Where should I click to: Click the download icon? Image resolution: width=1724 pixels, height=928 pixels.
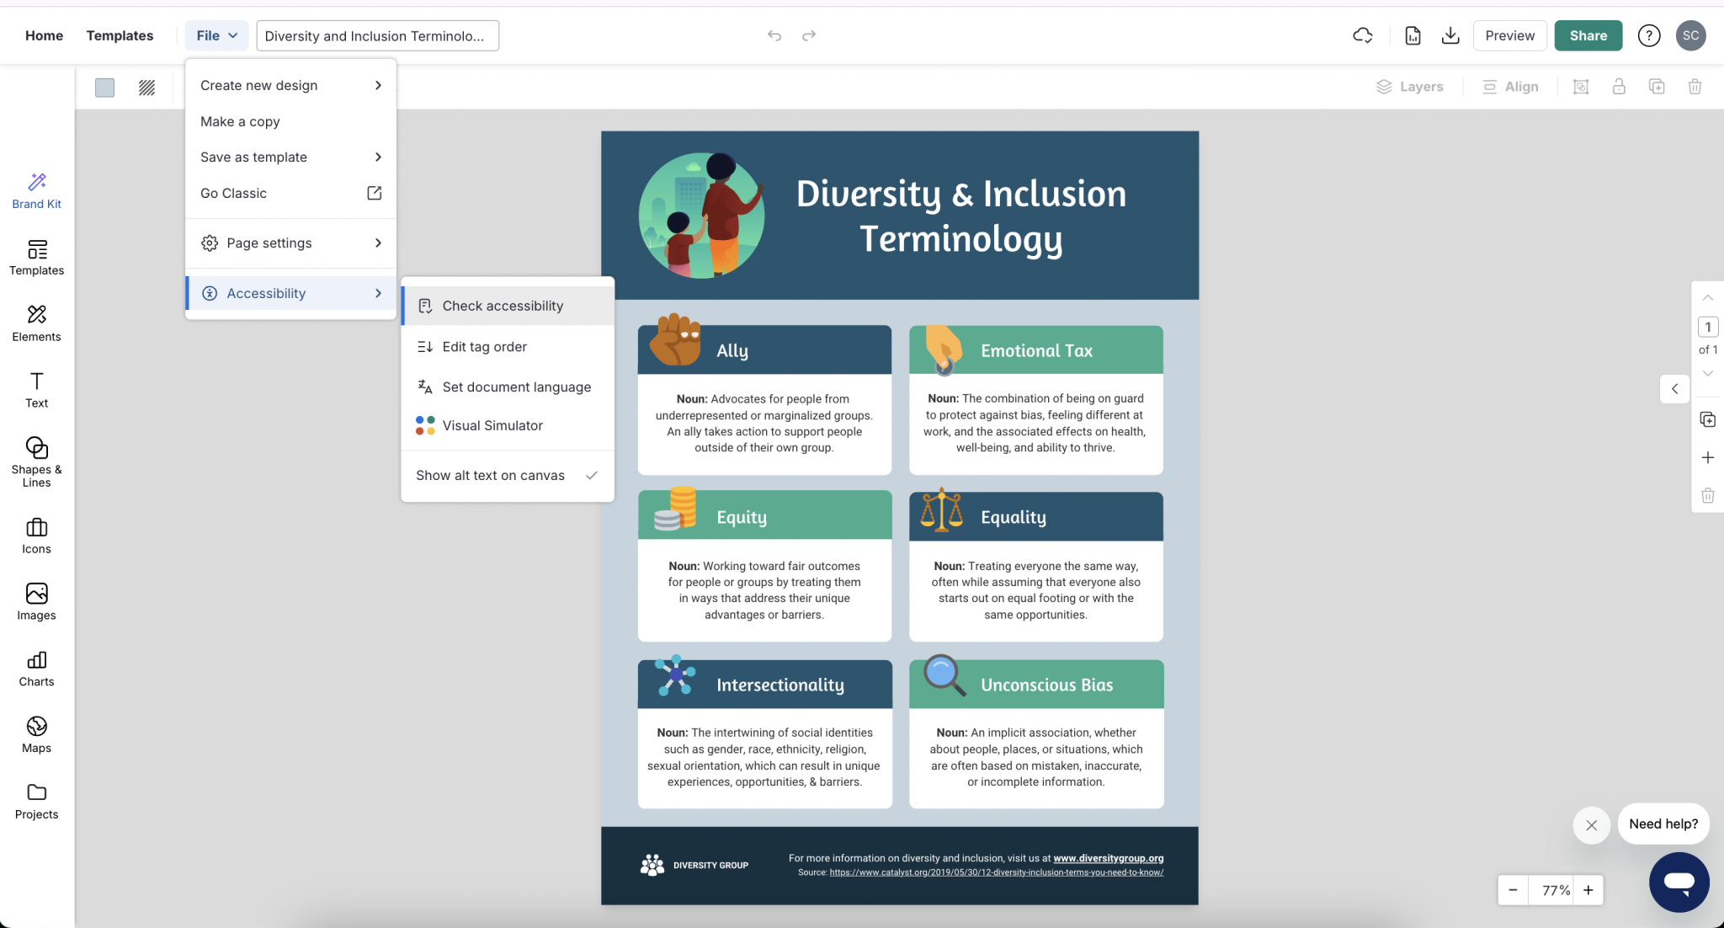1450,35
